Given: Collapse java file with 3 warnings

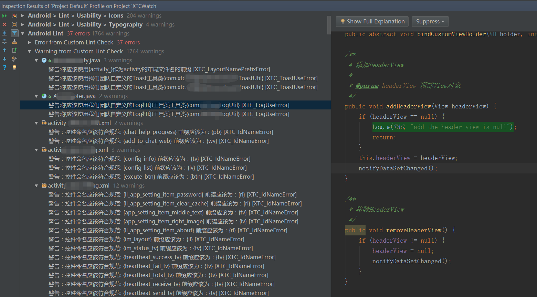Looking at the screenshot, I should tap(36, 60).
